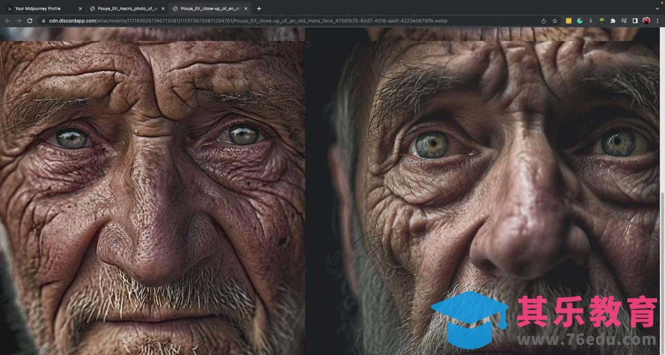
Task: Open the media controls playlist icon
Action: click(624, 21)
